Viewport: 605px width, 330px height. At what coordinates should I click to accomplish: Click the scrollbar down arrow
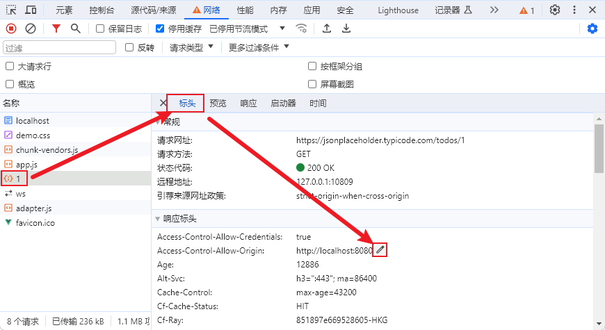tap(599, 324)
